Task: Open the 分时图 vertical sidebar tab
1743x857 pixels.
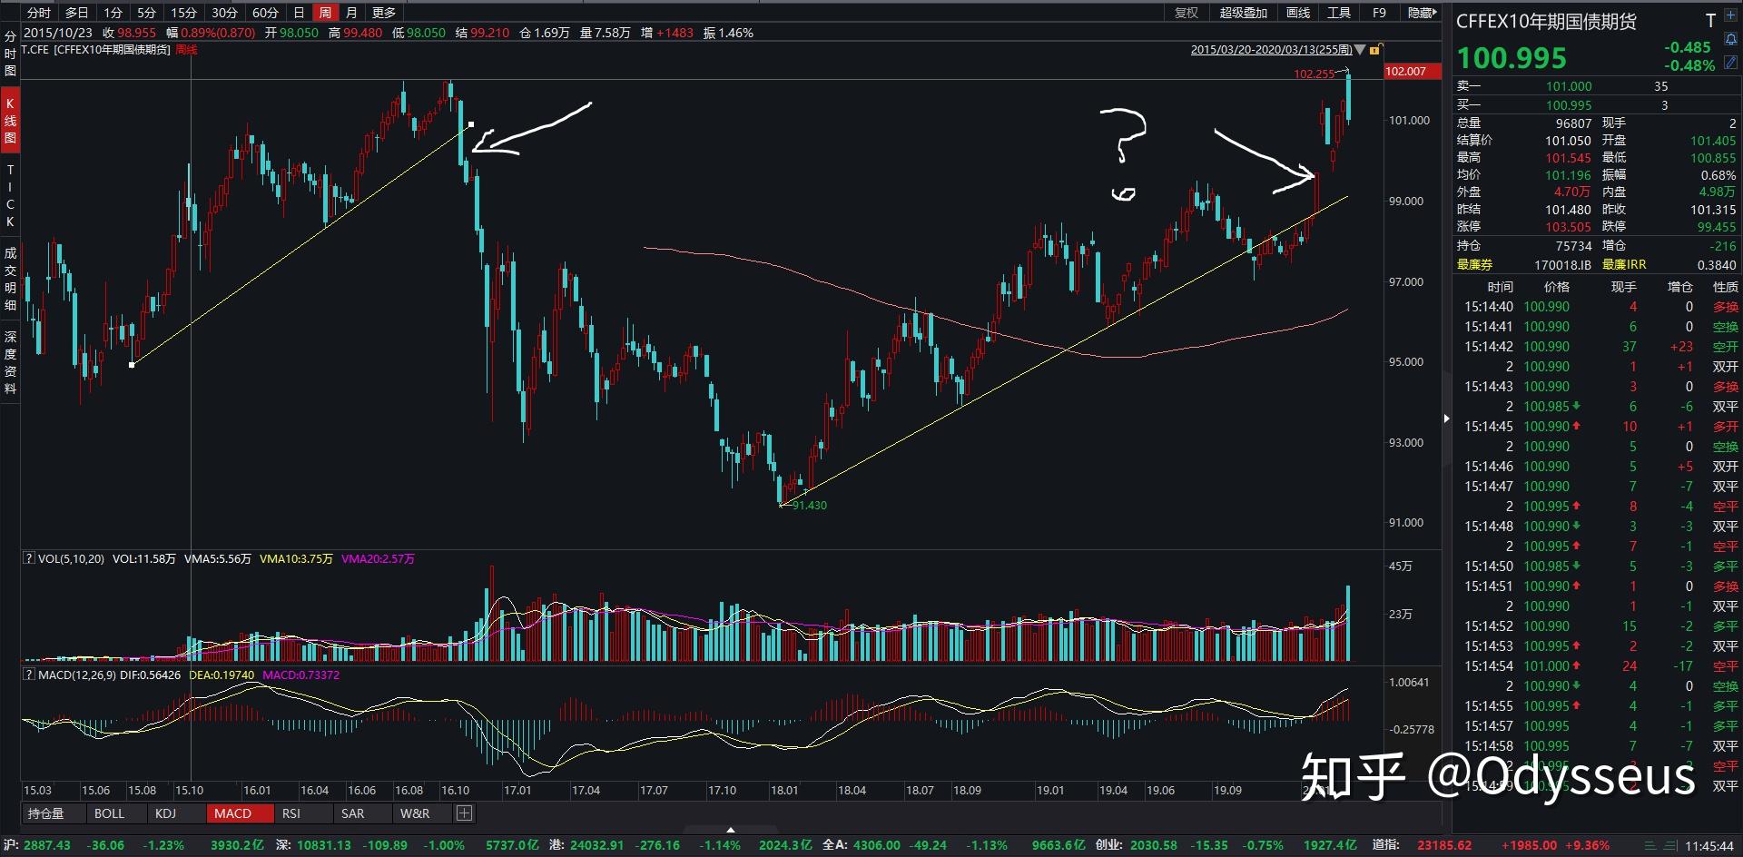Action: coord(10,53)
